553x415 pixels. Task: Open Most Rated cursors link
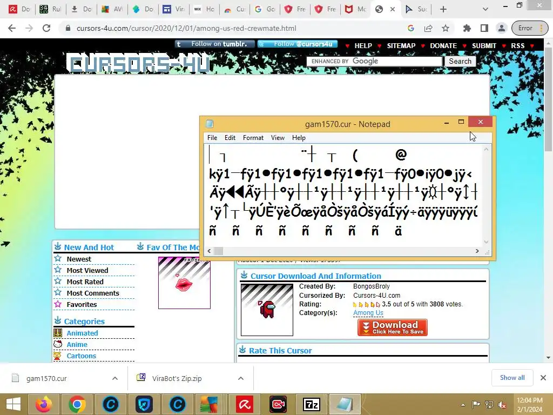tap(85, 282)
